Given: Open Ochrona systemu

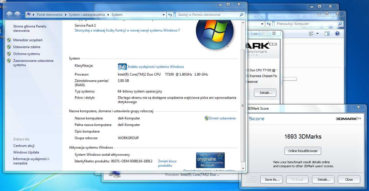Looking at the screenshot, I should coord(26,54).
